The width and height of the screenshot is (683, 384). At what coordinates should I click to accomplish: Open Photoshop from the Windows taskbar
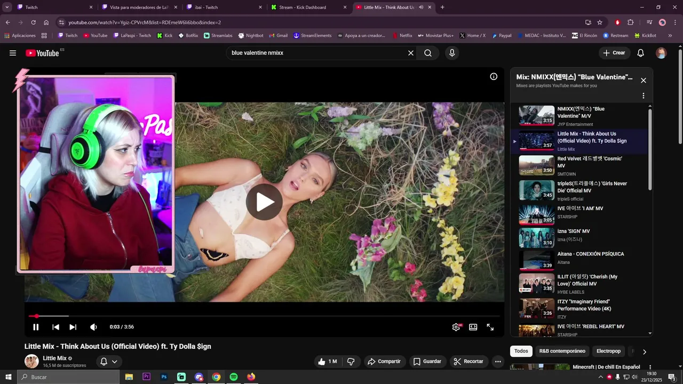[x=164, y=377]
